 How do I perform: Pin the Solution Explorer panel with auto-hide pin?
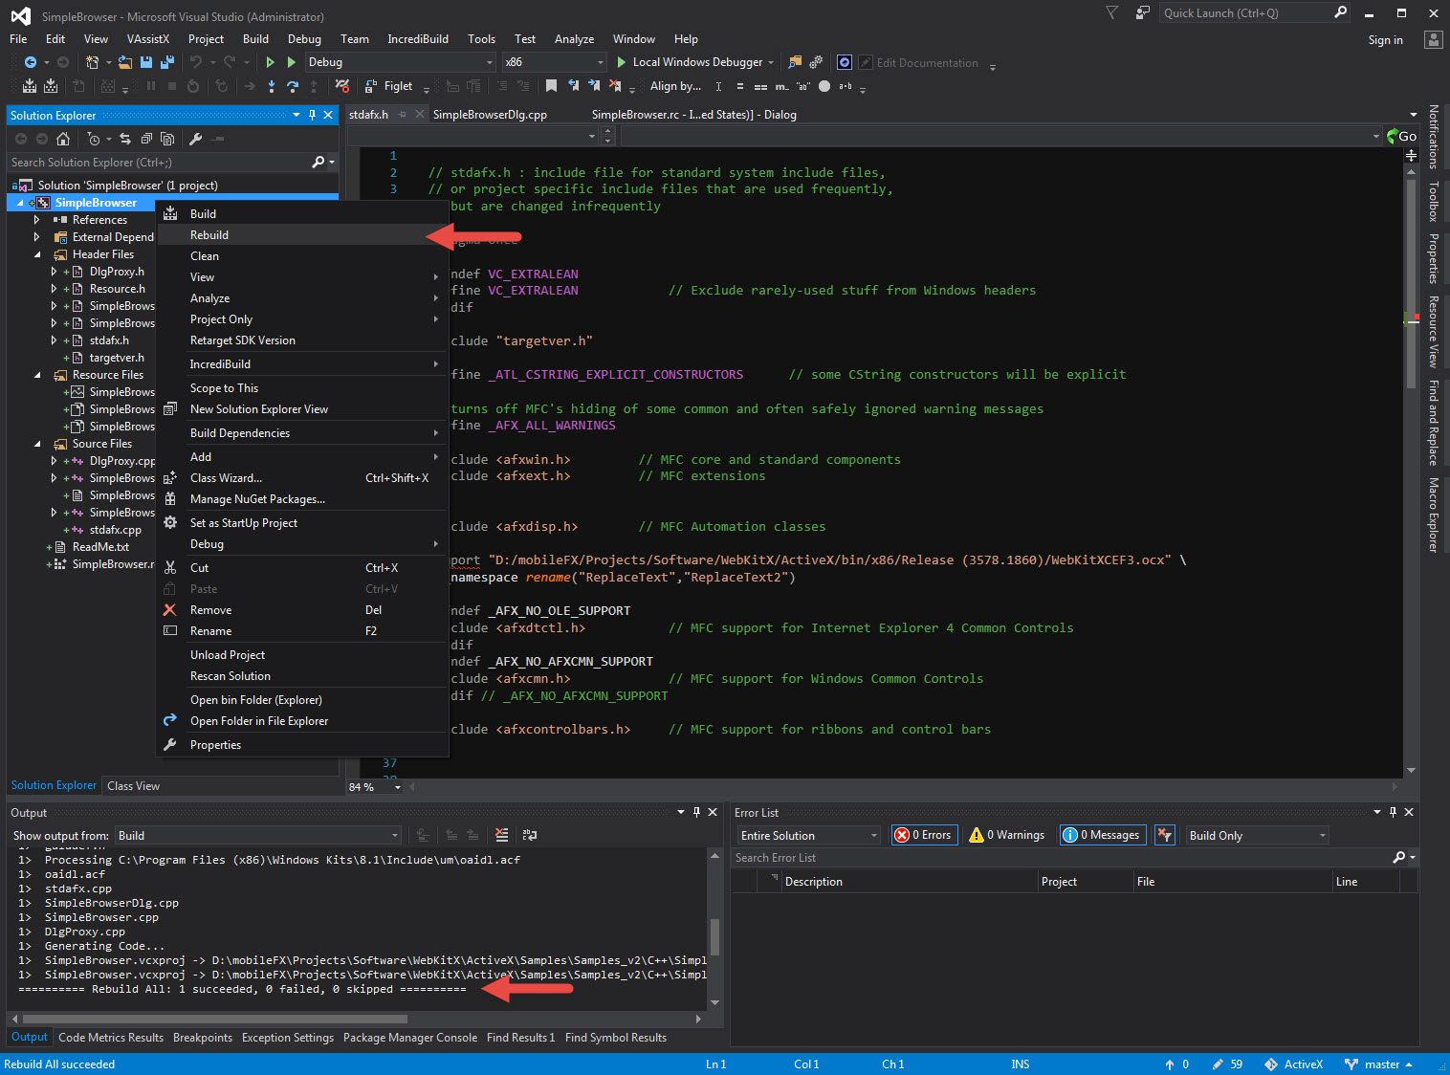[x=312, y=115]
